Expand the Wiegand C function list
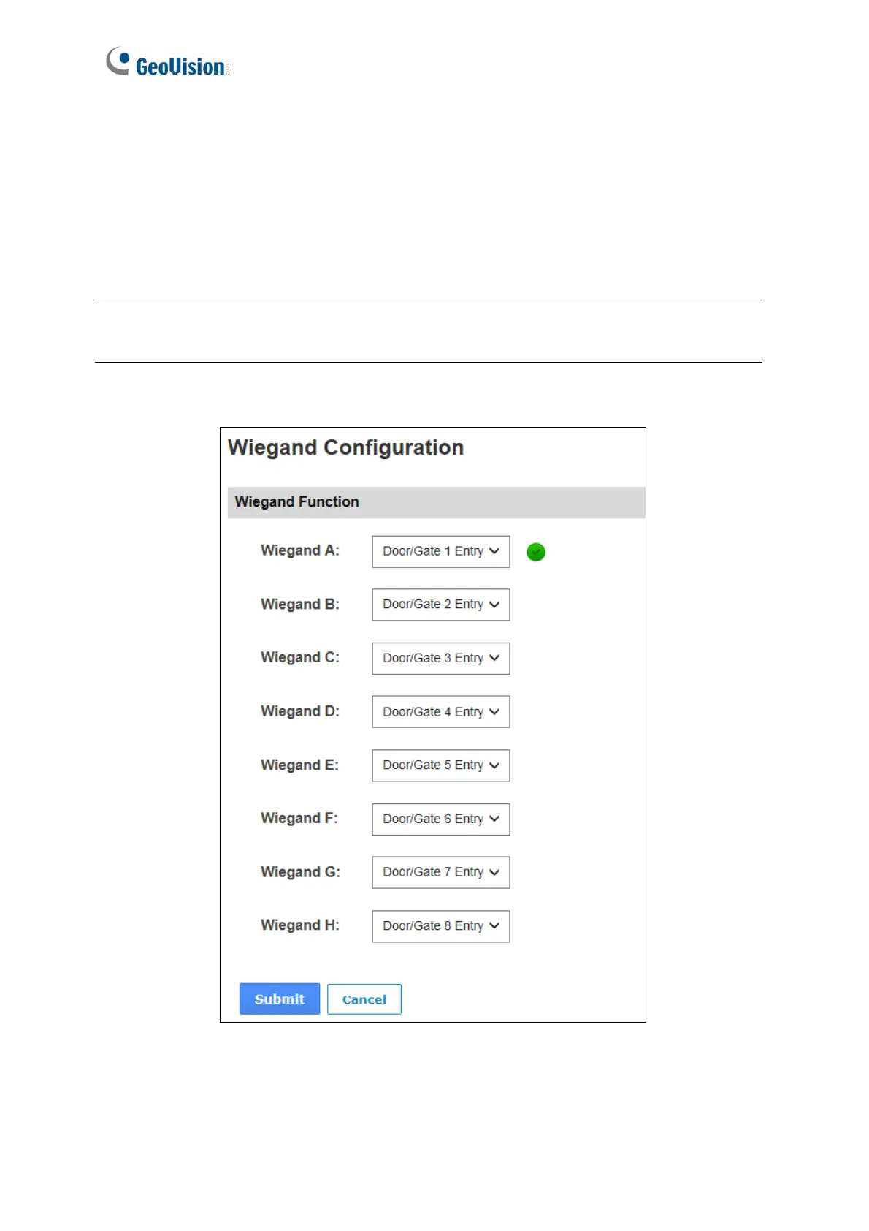 point(441,658)
